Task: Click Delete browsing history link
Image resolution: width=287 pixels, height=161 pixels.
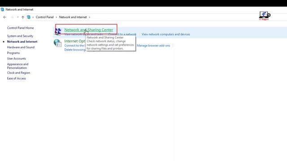Action: (75, 50)
